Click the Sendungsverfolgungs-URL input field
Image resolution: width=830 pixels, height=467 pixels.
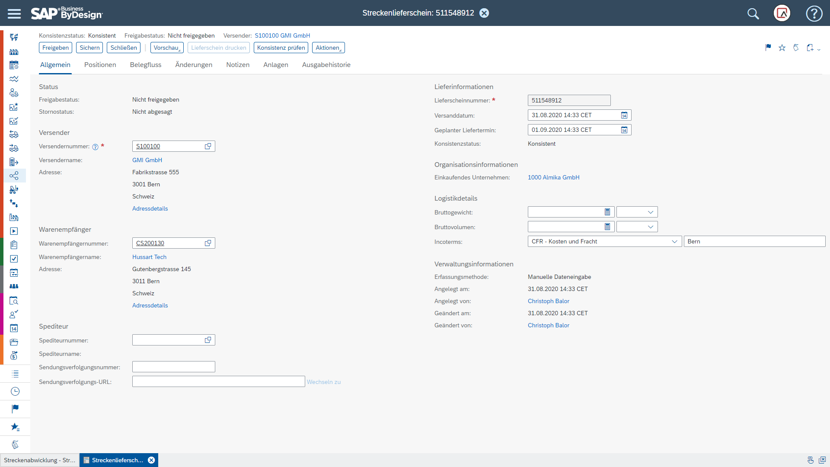219,381
